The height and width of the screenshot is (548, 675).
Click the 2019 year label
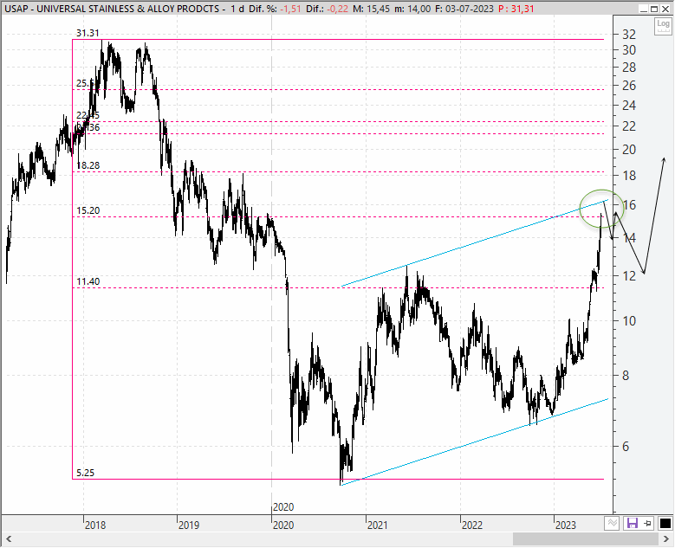click(x=189, y=525)
